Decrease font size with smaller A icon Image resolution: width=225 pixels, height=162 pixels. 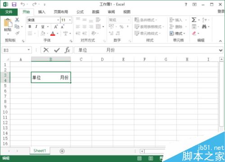pyautogui.click(x=63, y=27)
